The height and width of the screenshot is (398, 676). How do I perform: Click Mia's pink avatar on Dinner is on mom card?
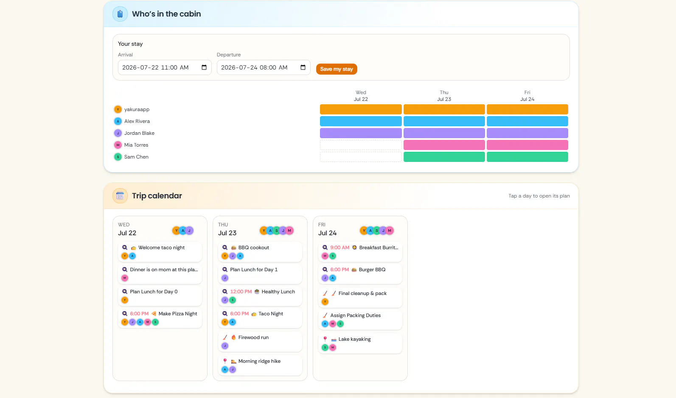tap(125, 278)
